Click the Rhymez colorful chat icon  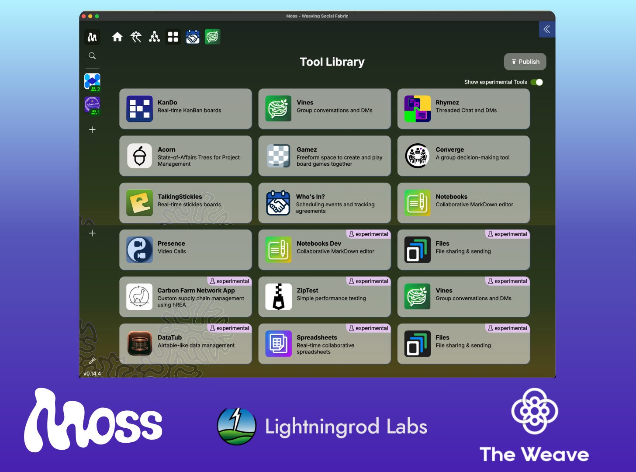coord(417,109)
